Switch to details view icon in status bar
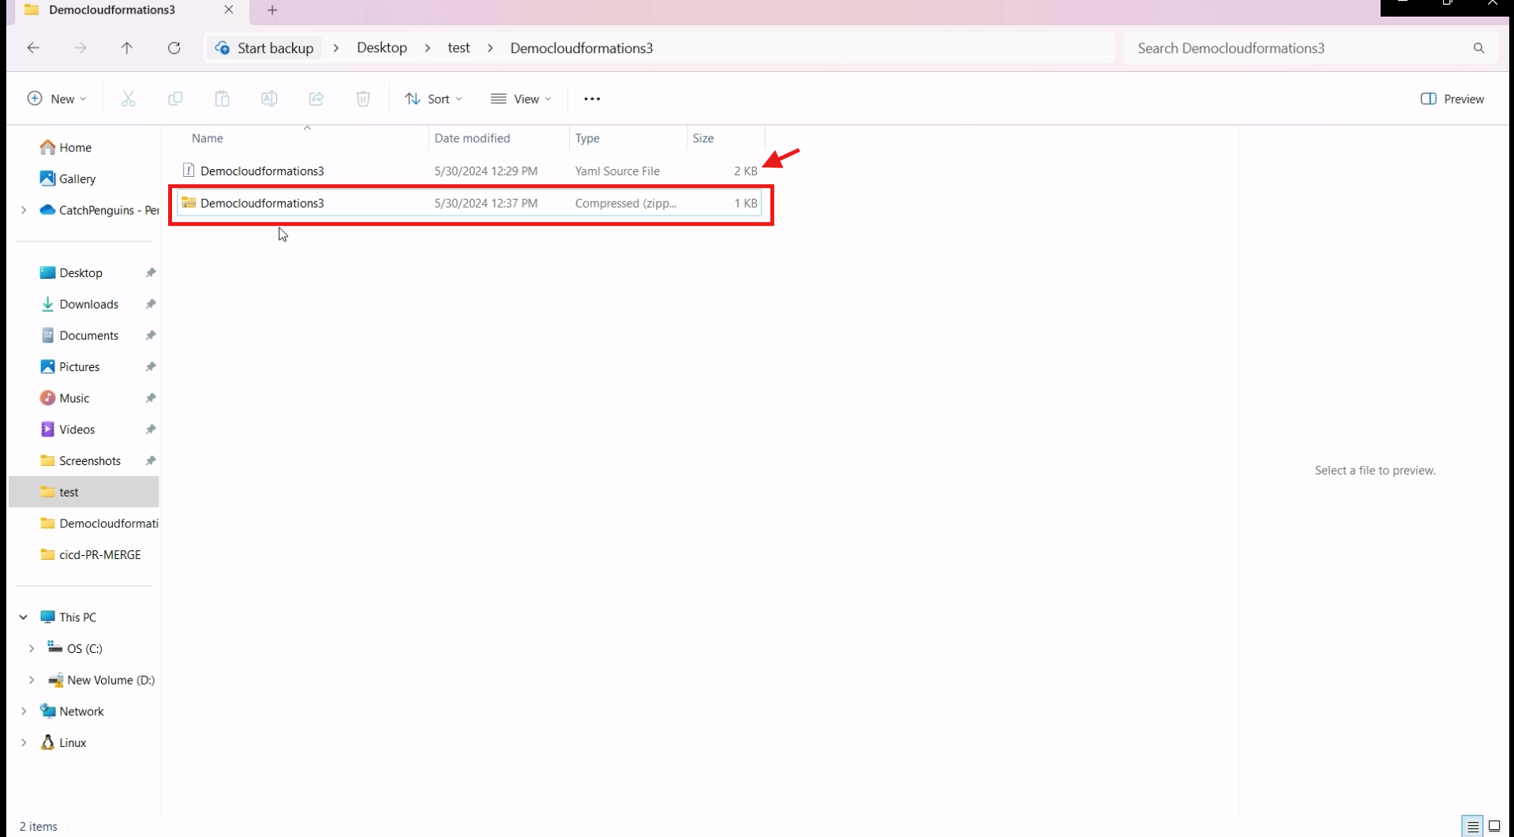This screenshot has width=1514, height=837. coord(1473,827)
